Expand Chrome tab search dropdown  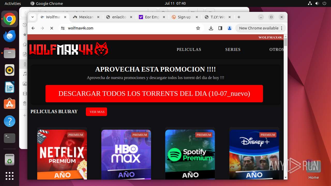(33, 17)
